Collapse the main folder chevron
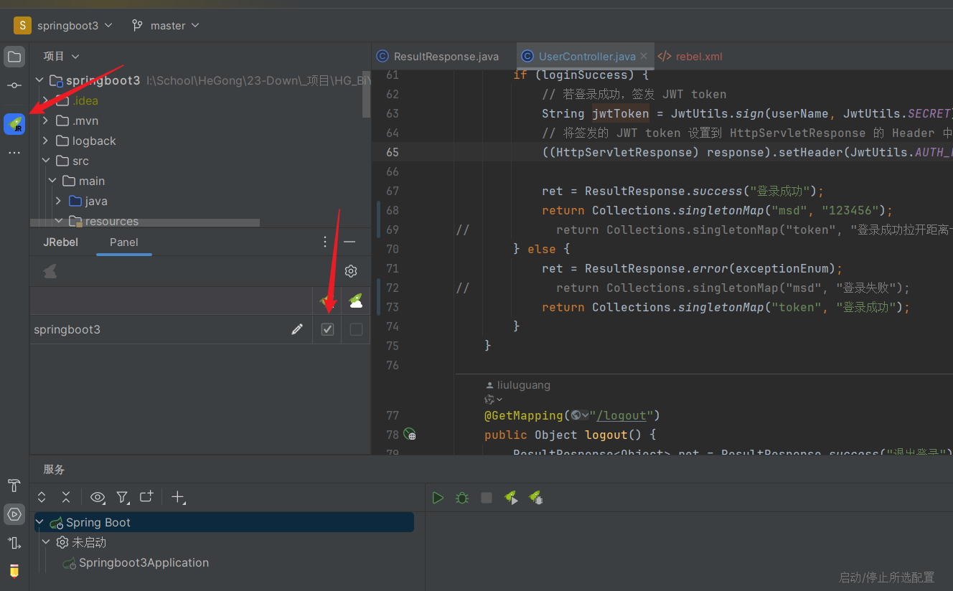The height and width of the screenshot is (591, 953). [x=52, y=181]
